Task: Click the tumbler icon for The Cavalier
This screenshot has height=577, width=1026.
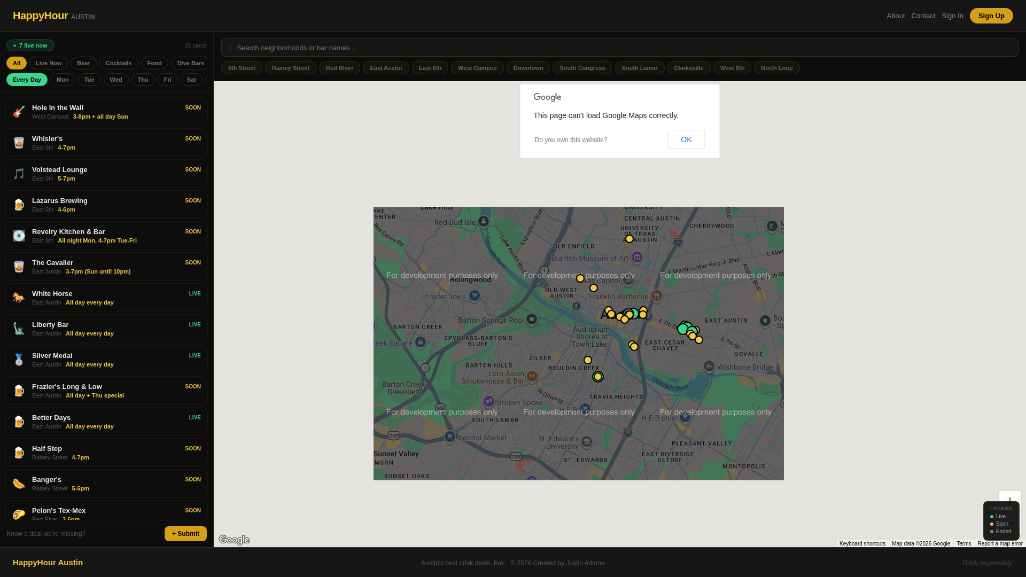Action: (x=19, y=267)
